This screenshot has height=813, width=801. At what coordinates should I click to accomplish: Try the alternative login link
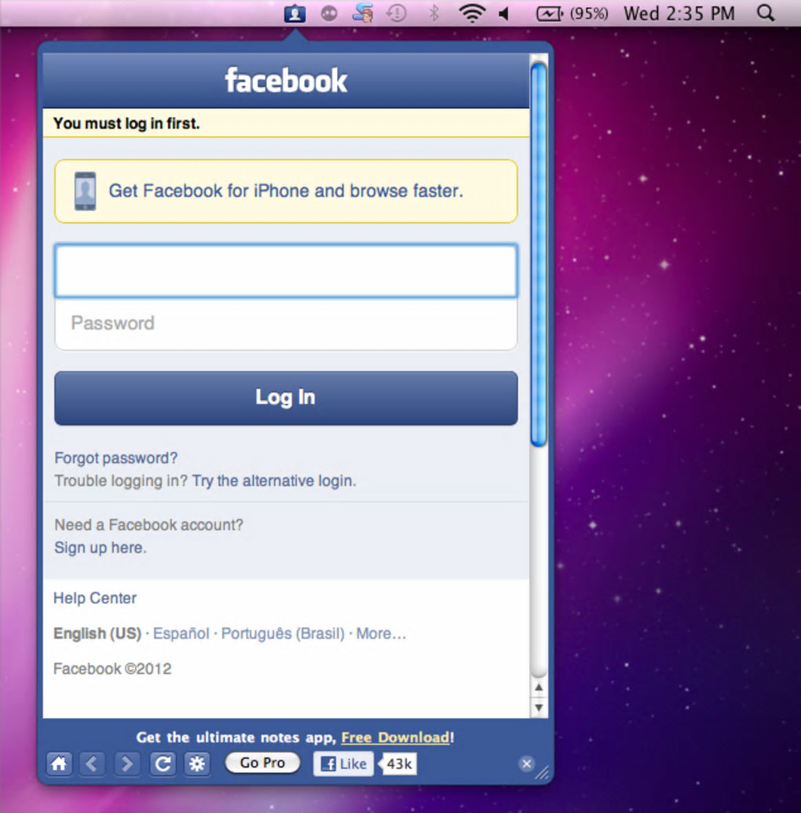point(274,480)
